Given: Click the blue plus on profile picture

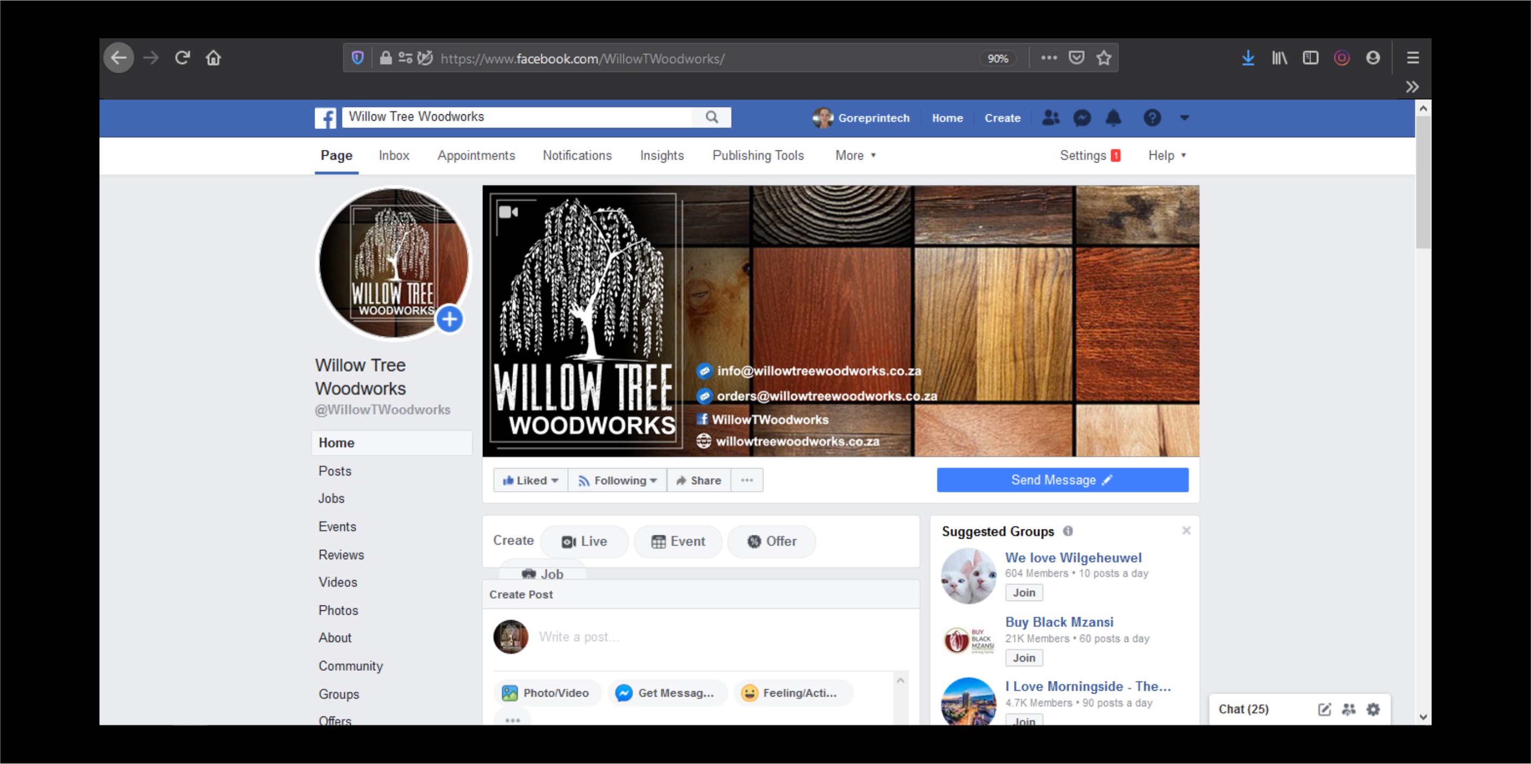Looking at the screenshot, I should coord(450,319).
